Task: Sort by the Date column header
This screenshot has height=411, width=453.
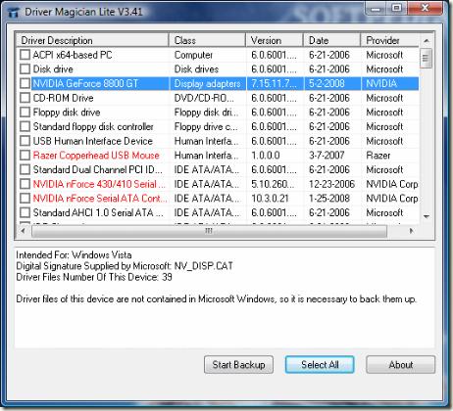Action: (x=332, y=40)
